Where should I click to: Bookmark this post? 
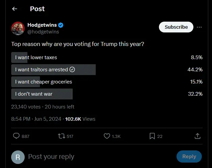pos(152,136)
